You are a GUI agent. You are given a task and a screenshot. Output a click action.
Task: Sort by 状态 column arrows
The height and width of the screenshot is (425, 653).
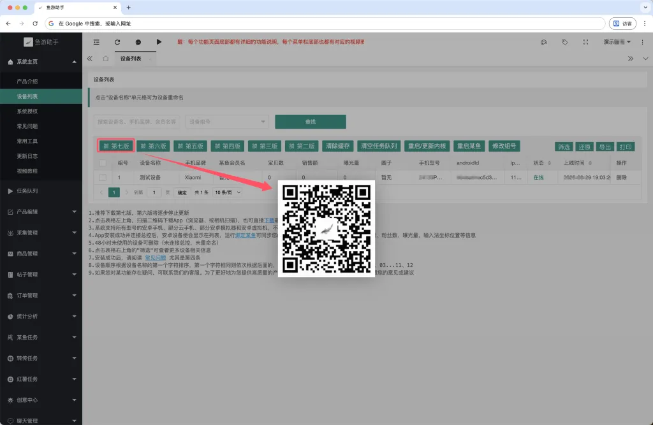coord(549,162)
